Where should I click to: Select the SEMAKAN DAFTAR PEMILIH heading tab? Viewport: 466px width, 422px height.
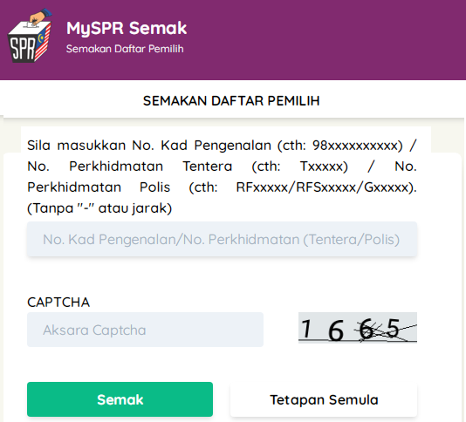point(231,100)
